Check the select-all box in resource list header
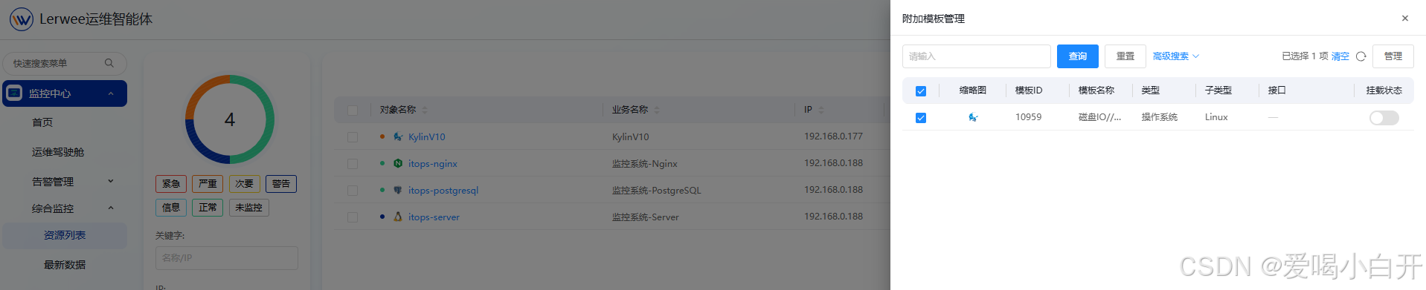Screen dimensions: 1426x290 click(x=353, y=110)
